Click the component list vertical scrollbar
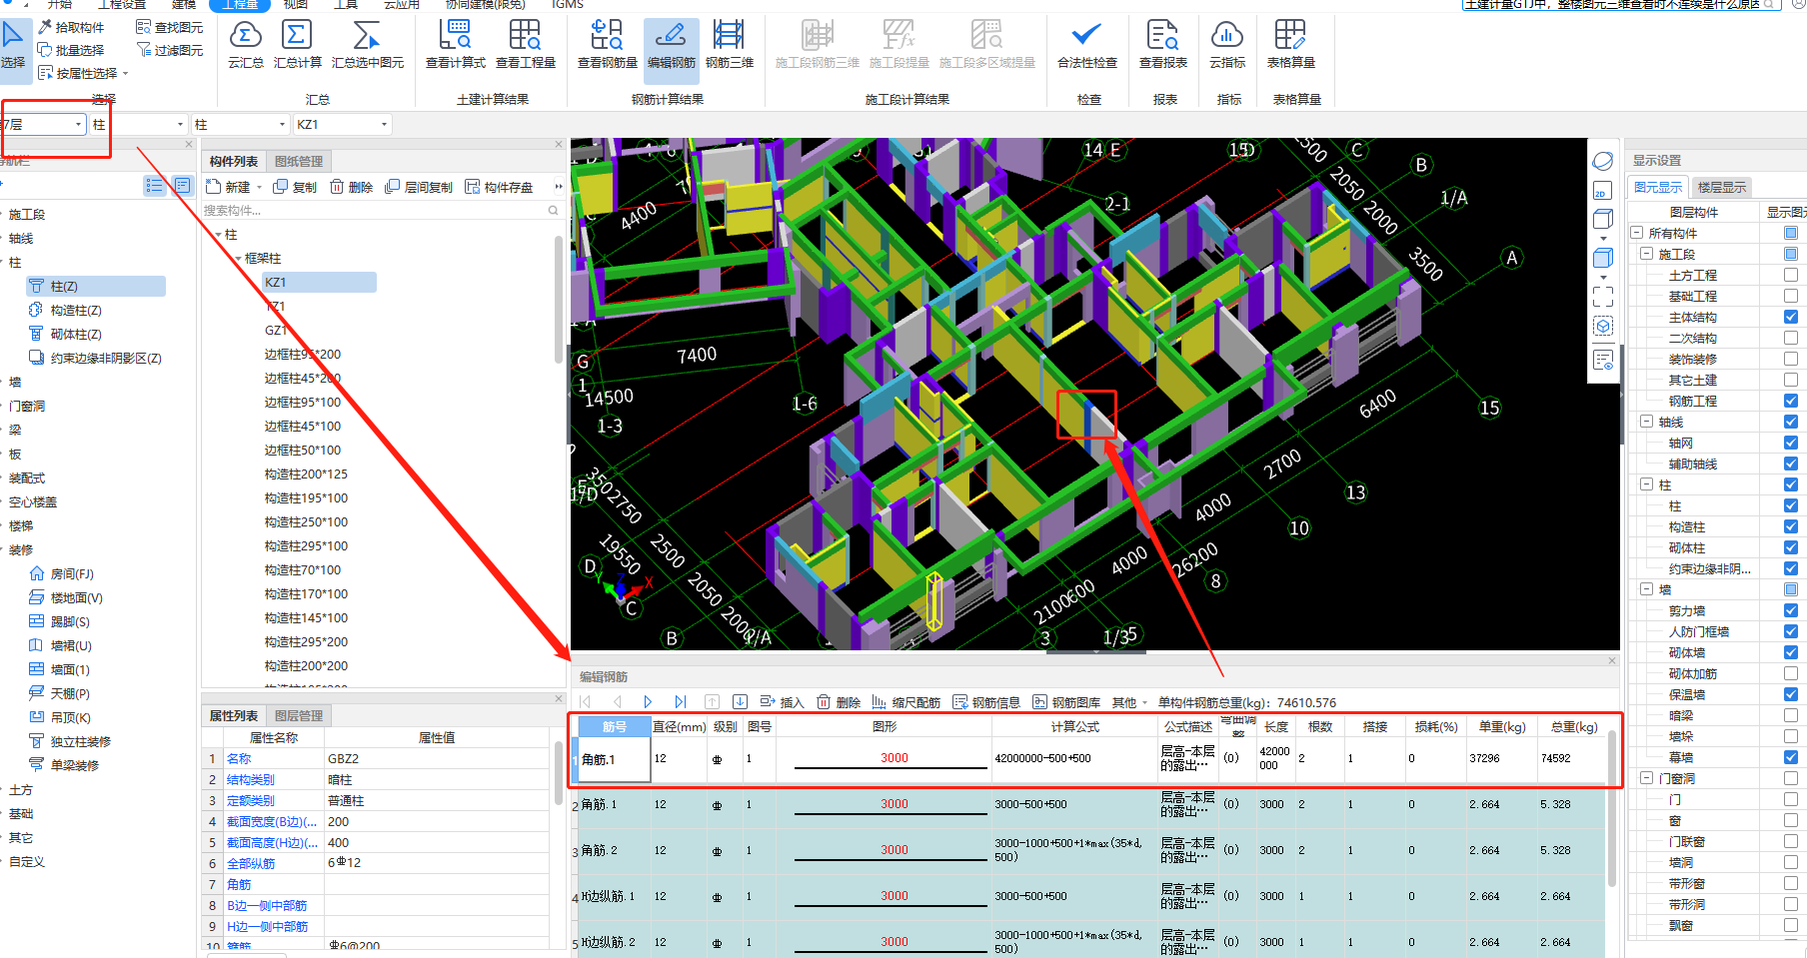This screenshot has width=1807, height=958. 559,300
